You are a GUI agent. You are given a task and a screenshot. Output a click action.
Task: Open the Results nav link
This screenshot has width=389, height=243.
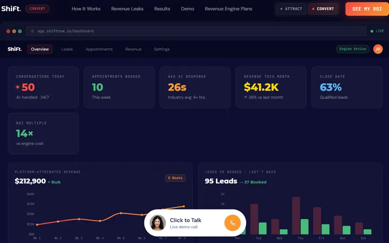pyautogui.click(x=162, y=9)
